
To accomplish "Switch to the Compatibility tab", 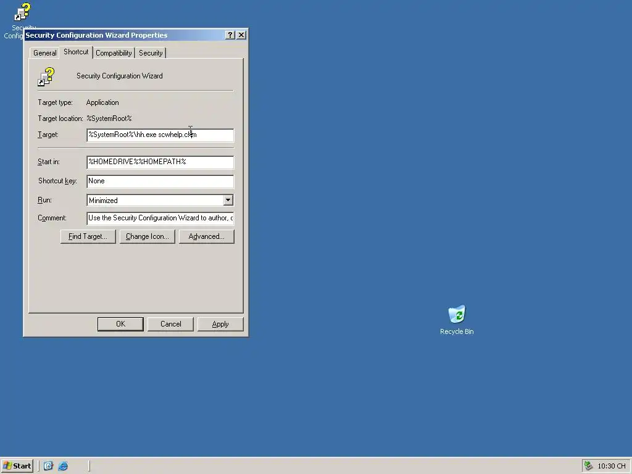I will [114, 53].
